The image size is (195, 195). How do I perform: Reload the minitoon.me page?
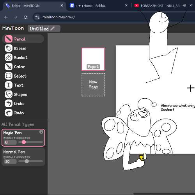(25, 17)
